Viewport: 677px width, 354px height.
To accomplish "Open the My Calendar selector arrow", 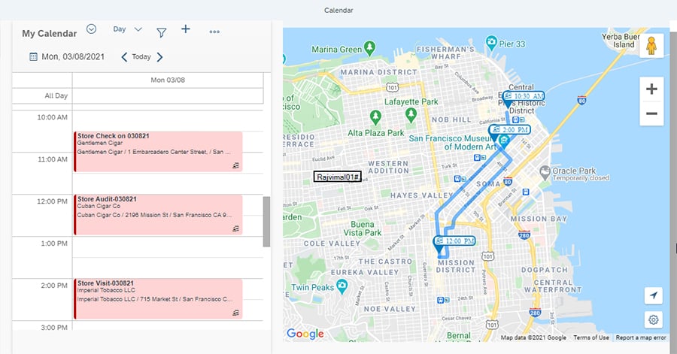I will pyautogui.click(x=91, y=29).
